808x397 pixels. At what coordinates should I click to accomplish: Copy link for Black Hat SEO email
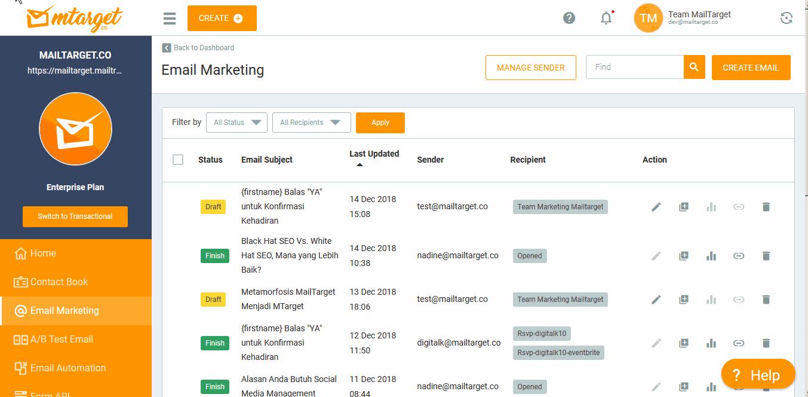point(739,256)
